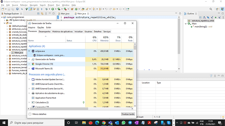Click the Outline view menu dots icon

tap(223, 18)
